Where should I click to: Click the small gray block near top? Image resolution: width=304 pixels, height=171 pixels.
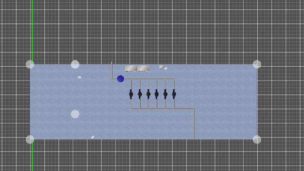(x=161, y=67)
